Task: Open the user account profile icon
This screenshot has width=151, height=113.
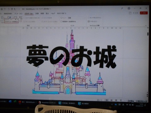Action: (x=129, y=8)
